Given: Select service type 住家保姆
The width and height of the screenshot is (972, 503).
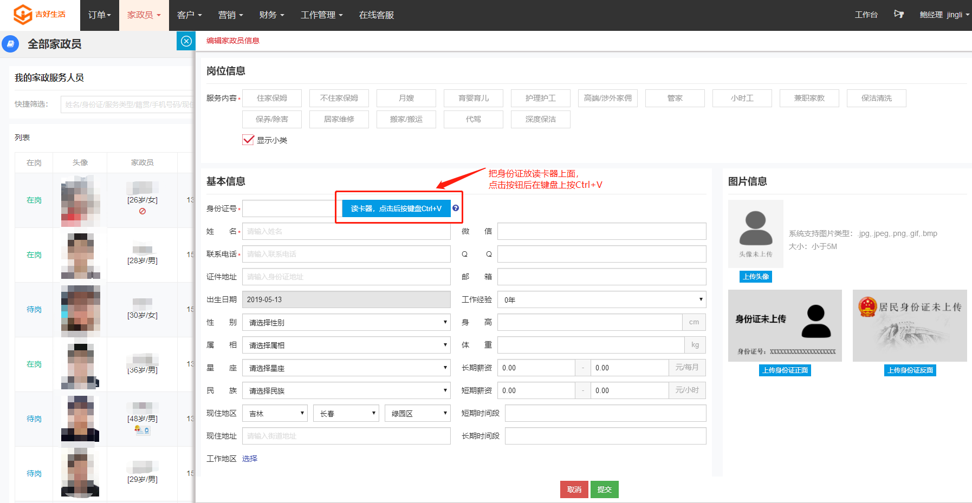Looking at the screenshot, I should point(272,98).
